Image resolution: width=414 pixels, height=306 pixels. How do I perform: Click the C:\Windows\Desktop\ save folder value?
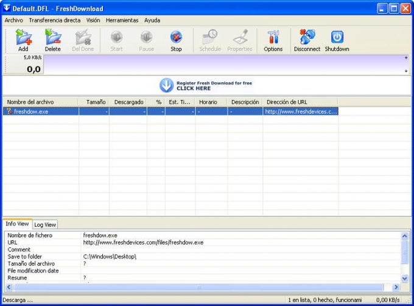(x=110, y=257)
